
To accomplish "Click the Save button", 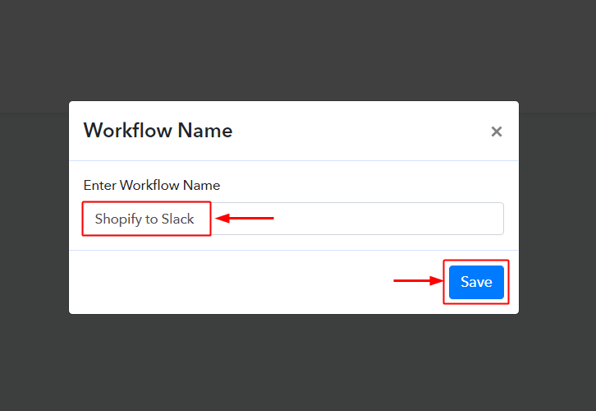I will point(476,282).
